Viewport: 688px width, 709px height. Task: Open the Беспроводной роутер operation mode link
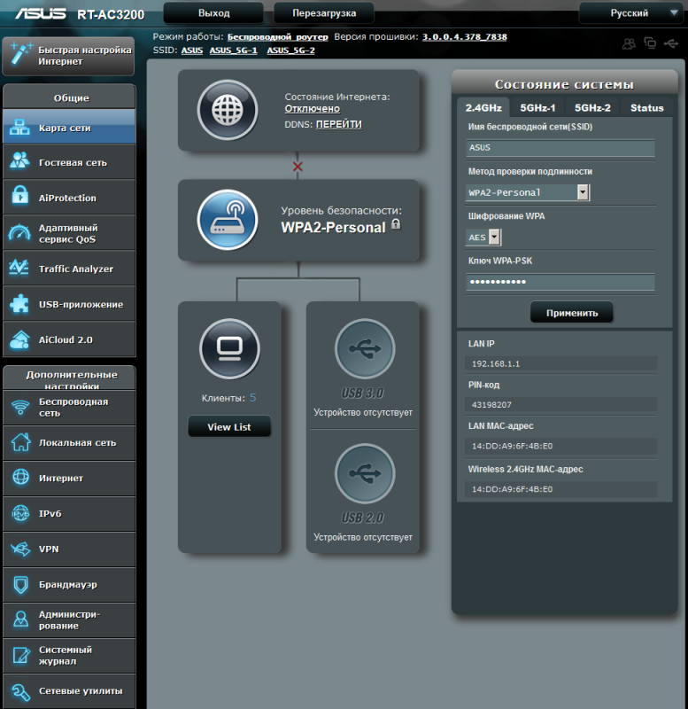277,37
